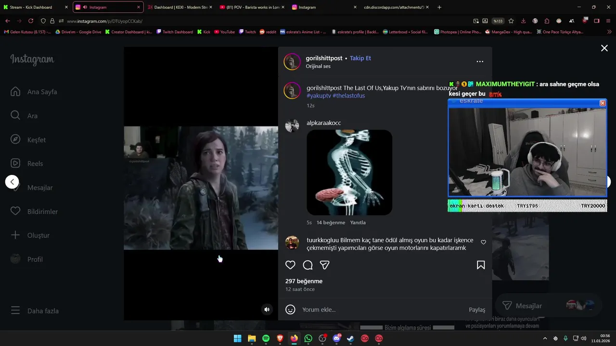The image size is (616, 346).
Task: Open Spotify from the taskbar
Action: click(x=266, y=338)
